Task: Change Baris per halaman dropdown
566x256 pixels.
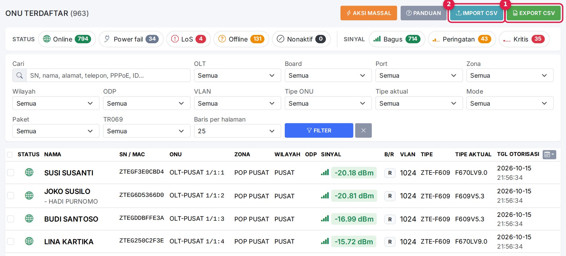Action: (x=237, y=131)
